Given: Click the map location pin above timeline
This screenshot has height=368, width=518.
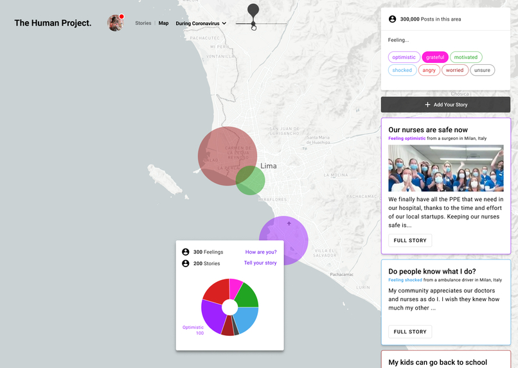Looking at the screenshot, I should (253, 13).
